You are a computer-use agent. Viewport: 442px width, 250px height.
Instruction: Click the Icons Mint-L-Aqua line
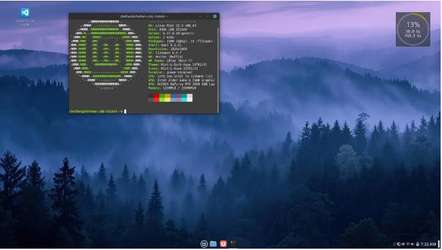tap(173, 68)
